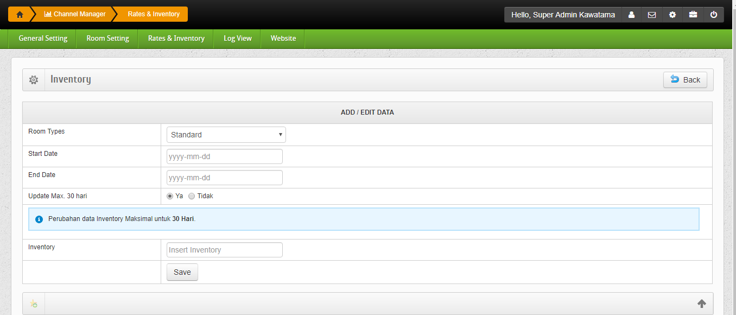
Task: Select the Ya radio button
Action: 170,196
